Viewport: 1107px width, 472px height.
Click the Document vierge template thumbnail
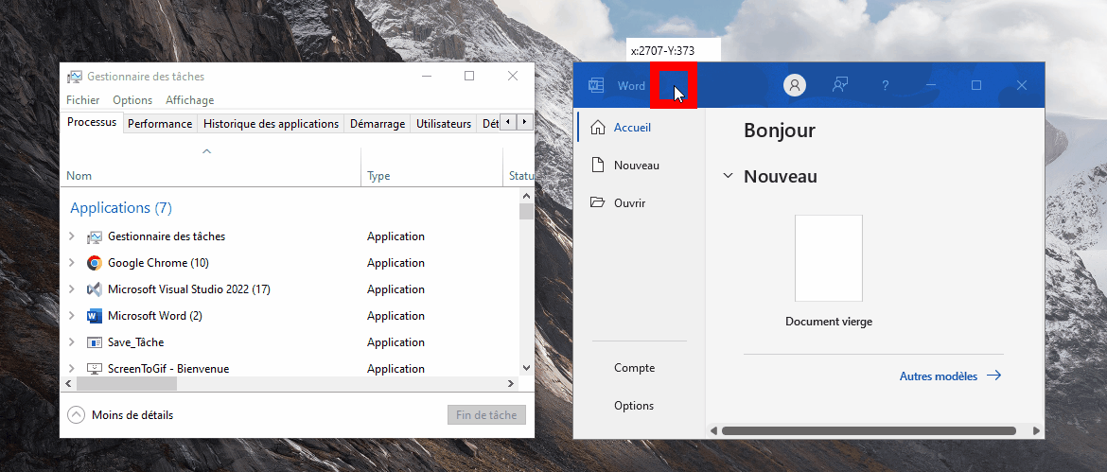click(x=829, y=258)
